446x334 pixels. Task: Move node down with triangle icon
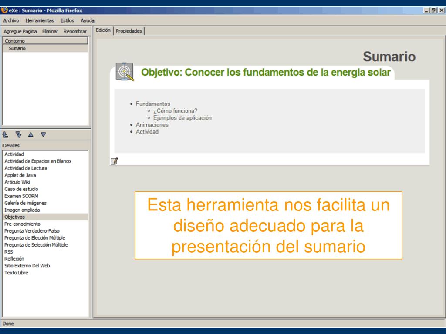tap(43, 135)
